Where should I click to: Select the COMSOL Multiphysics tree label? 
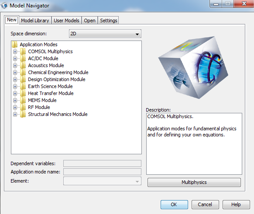point(50,51)
